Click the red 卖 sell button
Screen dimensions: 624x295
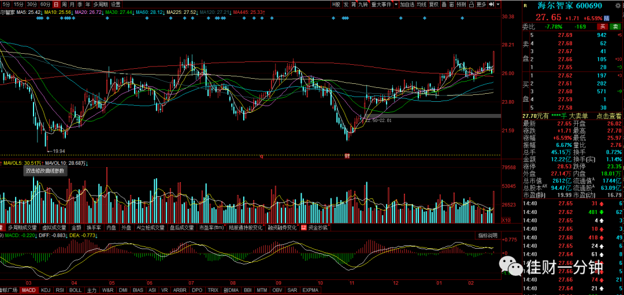click(x=603, y=27)
